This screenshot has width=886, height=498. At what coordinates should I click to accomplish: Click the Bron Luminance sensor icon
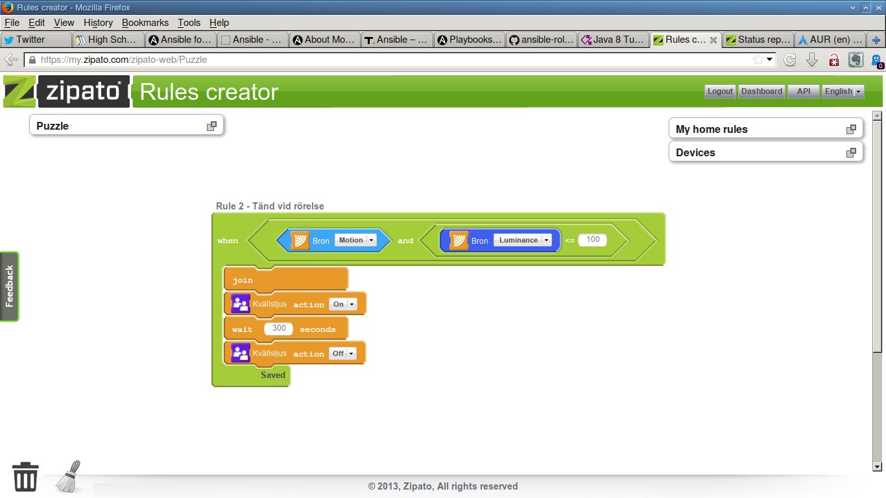coord(459,241)
